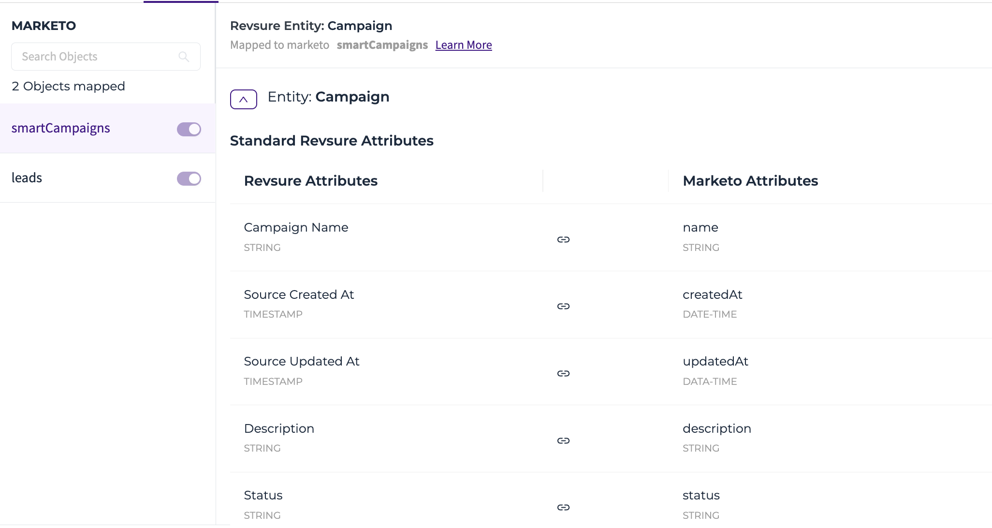Click the Marketo attribute 'name'
Screen dimensions: 992x528
700,227
